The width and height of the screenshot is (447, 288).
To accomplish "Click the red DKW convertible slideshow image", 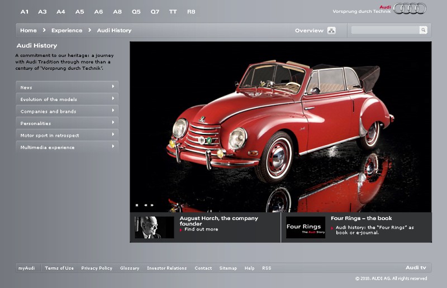I will [280, 127].
